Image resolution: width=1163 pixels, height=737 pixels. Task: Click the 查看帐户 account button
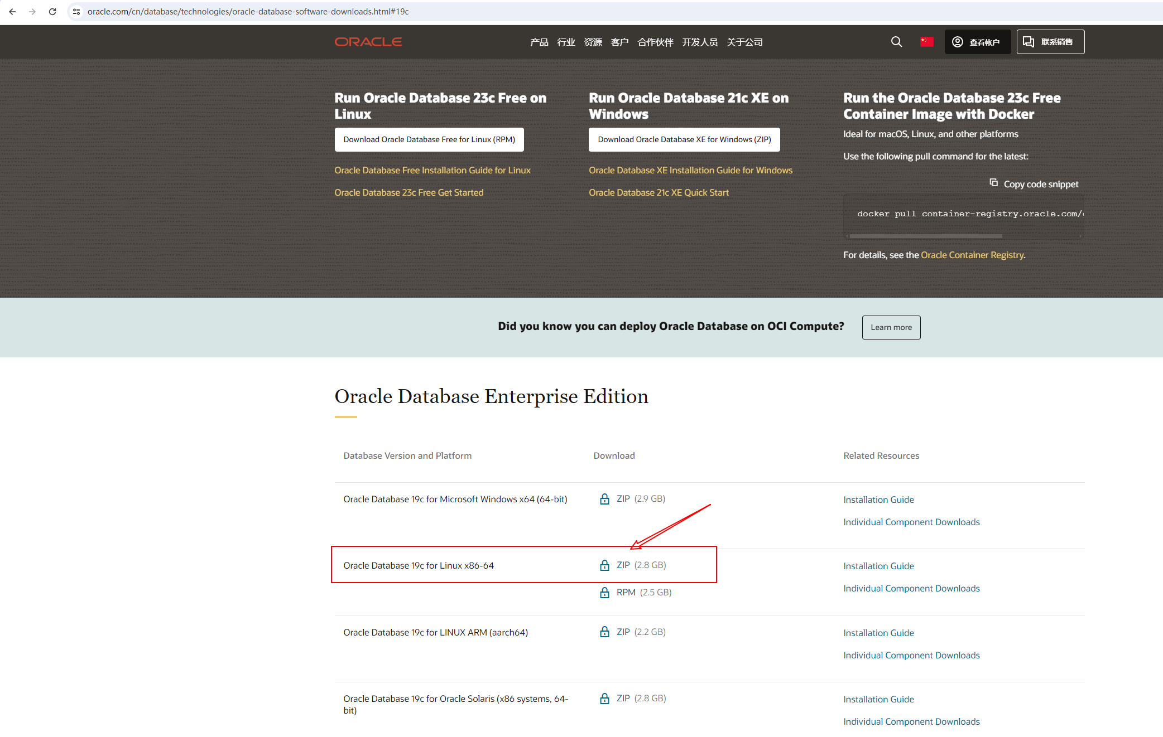click(x=978, y=42)
